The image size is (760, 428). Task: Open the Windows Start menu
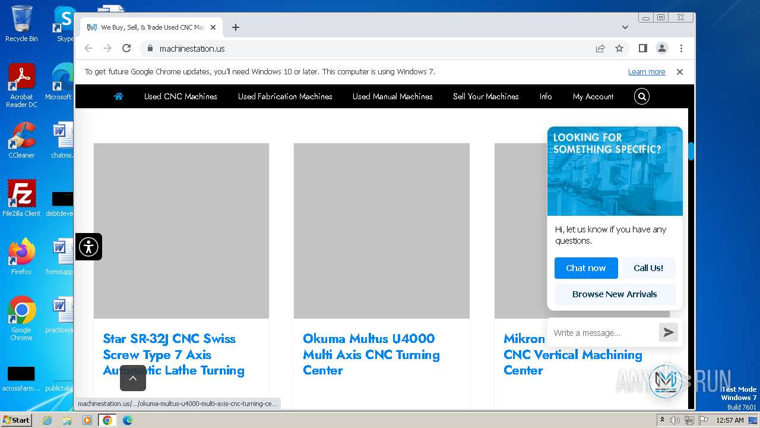[x=17, y=420]
